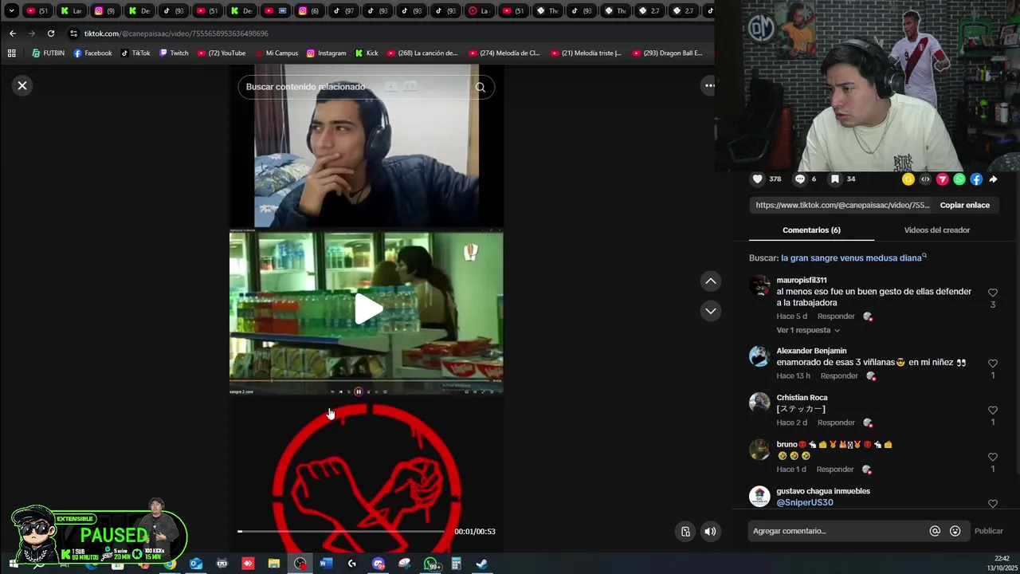Open browser tab list dropdown arrow
Viewport: 1020px width, 574px height.
[11, 10]
